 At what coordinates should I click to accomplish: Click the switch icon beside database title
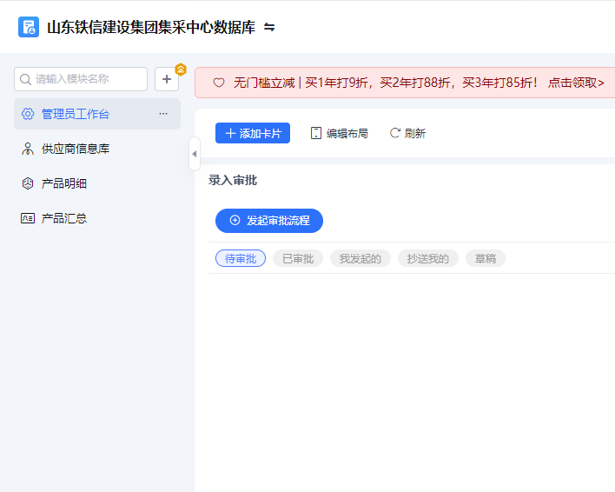click(269, 28)
